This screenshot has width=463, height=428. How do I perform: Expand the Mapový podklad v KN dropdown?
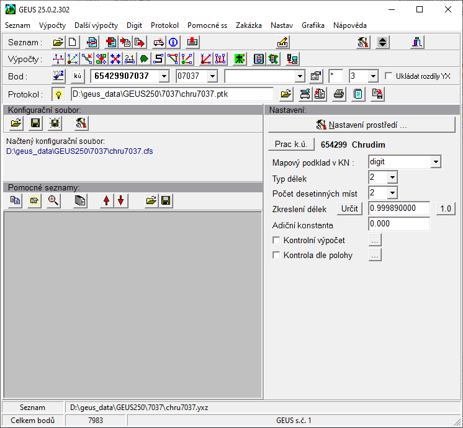pyautogui.click(x=436, y=162)
